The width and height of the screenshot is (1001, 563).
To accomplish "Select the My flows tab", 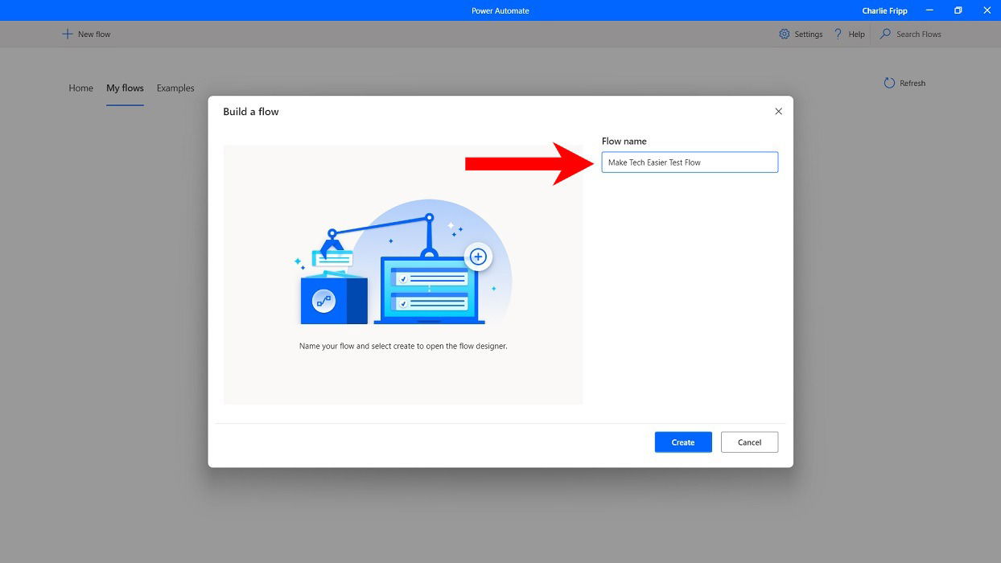I will pos(125,88).
